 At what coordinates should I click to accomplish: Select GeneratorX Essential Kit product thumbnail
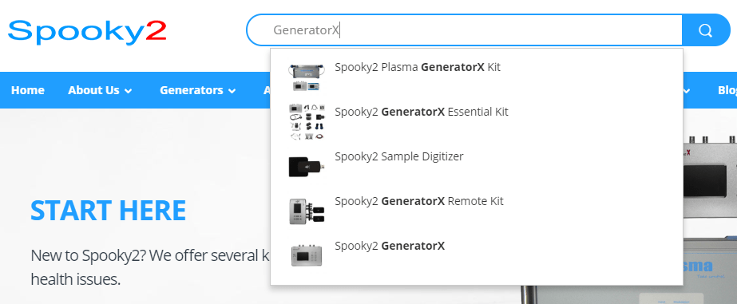coord(307,122)
